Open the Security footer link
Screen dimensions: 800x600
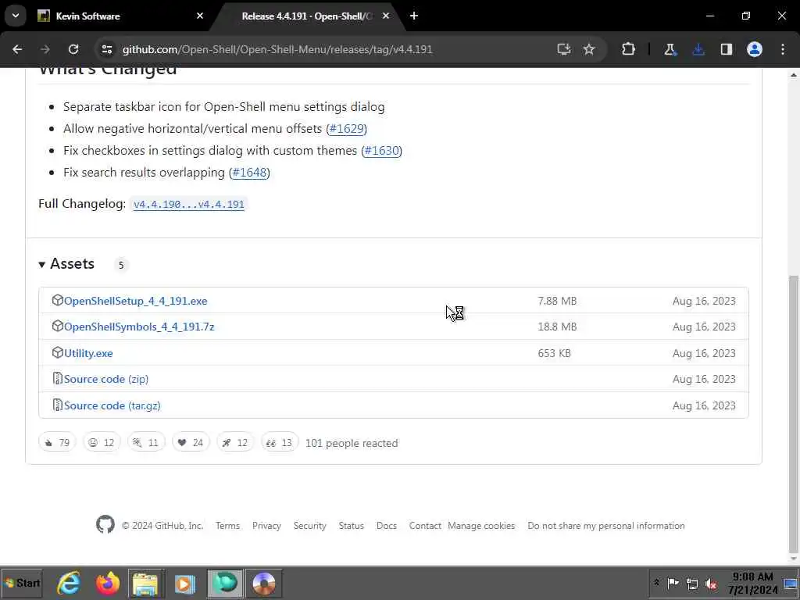tap(309, 526)
